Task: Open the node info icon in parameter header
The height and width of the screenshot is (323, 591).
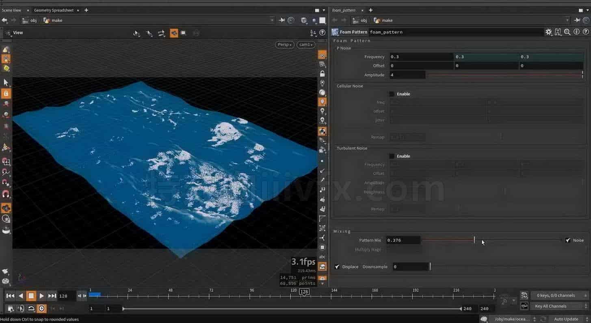Action: click(576, 32)
